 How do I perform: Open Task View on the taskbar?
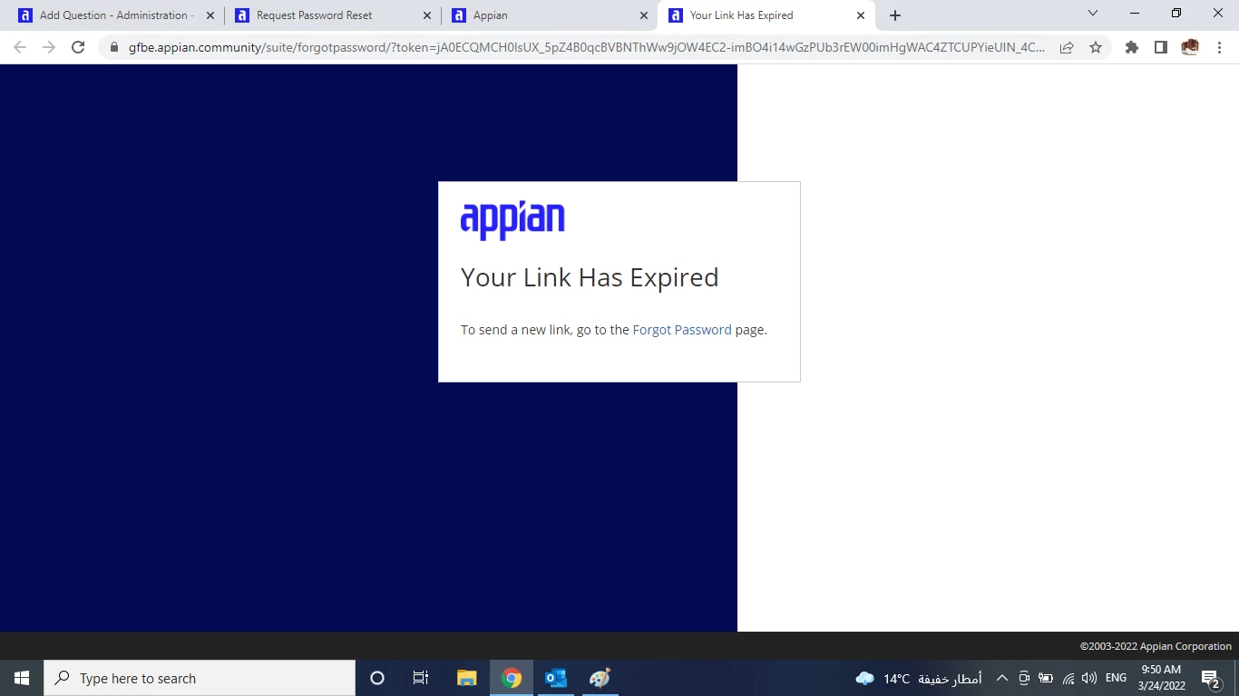[x=421, y=678]
